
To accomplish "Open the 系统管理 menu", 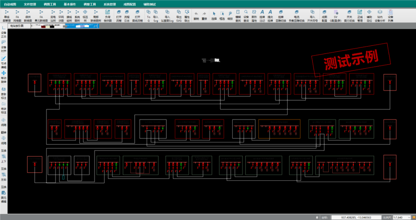I will pyautogui.click(x=110, y=4).
